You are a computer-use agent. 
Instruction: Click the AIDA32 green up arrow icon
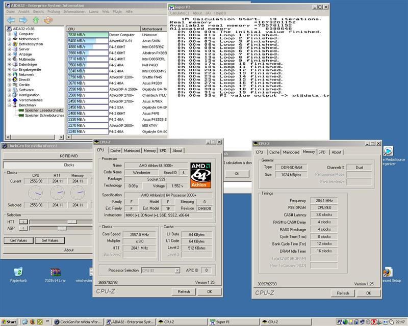[x=36, y=20]
